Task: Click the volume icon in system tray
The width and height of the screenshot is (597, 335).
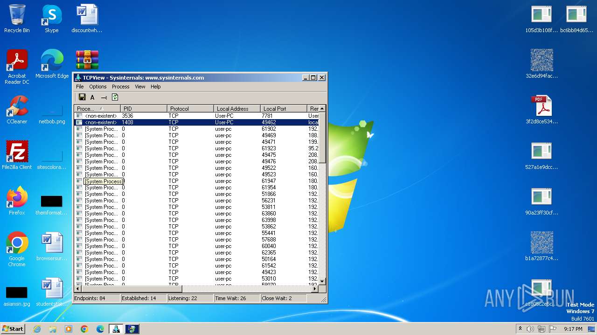Action: coord(530,329)
